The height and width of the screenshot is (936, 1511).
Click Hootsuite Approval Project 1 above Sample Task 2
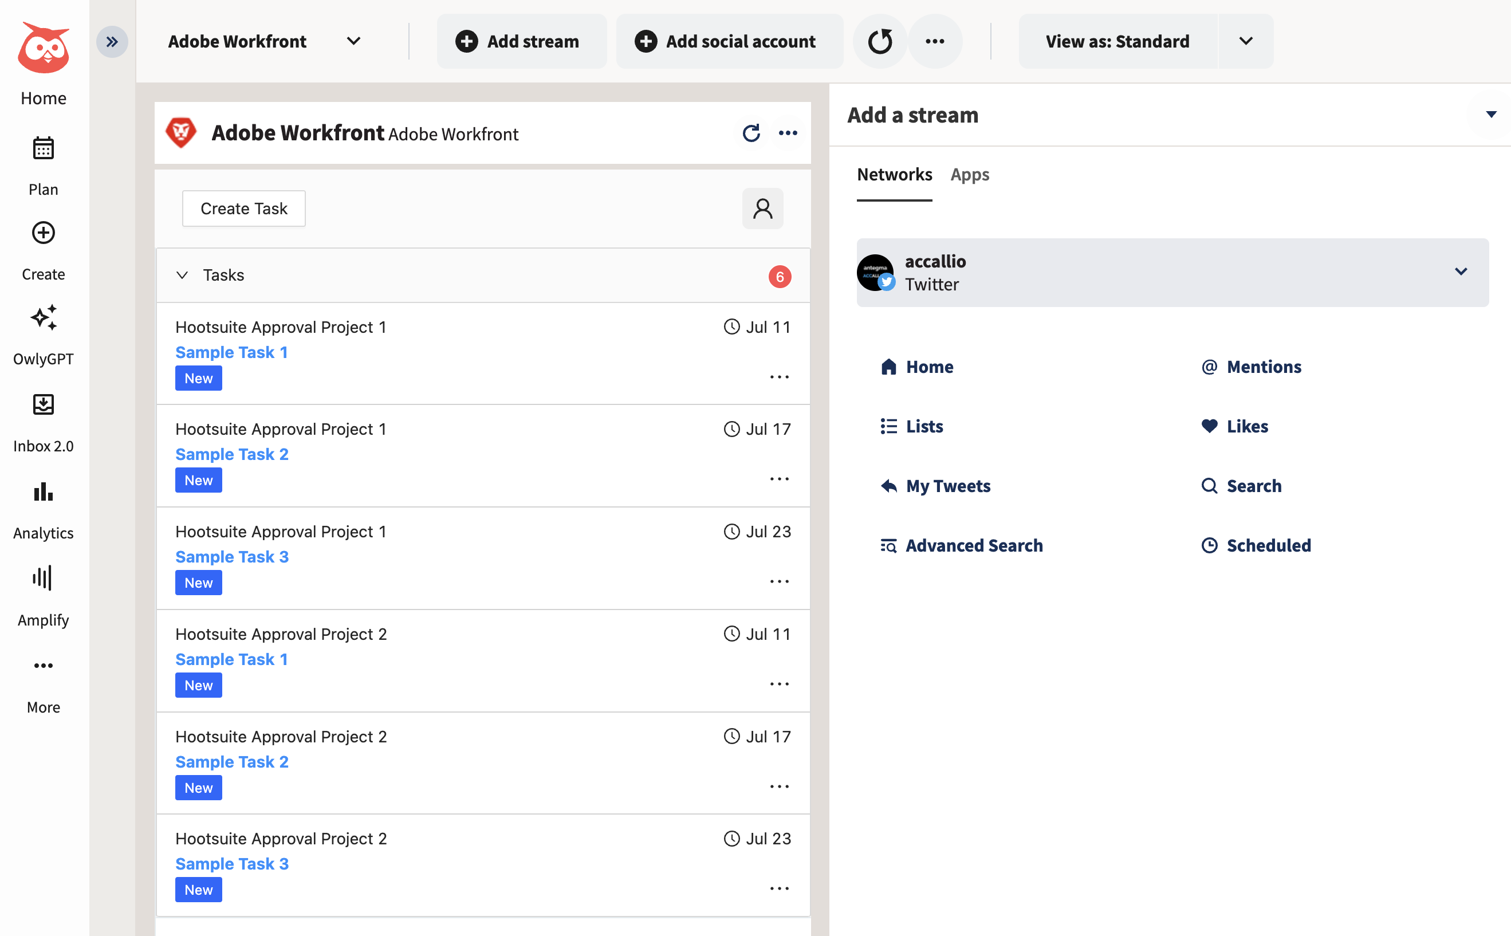281,429
